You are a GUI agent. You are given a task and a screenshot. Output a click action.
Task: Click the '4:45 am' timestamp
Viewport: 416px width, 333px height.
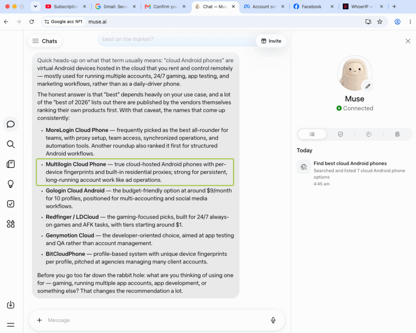pos(322,184)
